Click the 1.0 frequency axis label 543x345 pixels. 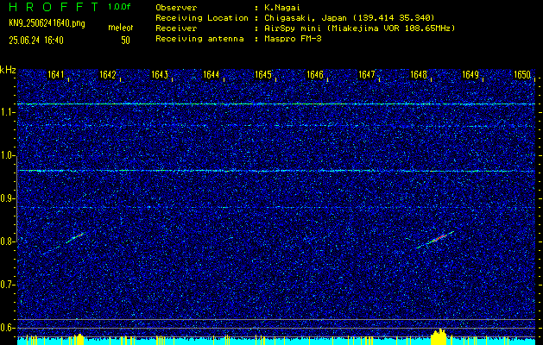coord(9,156)
